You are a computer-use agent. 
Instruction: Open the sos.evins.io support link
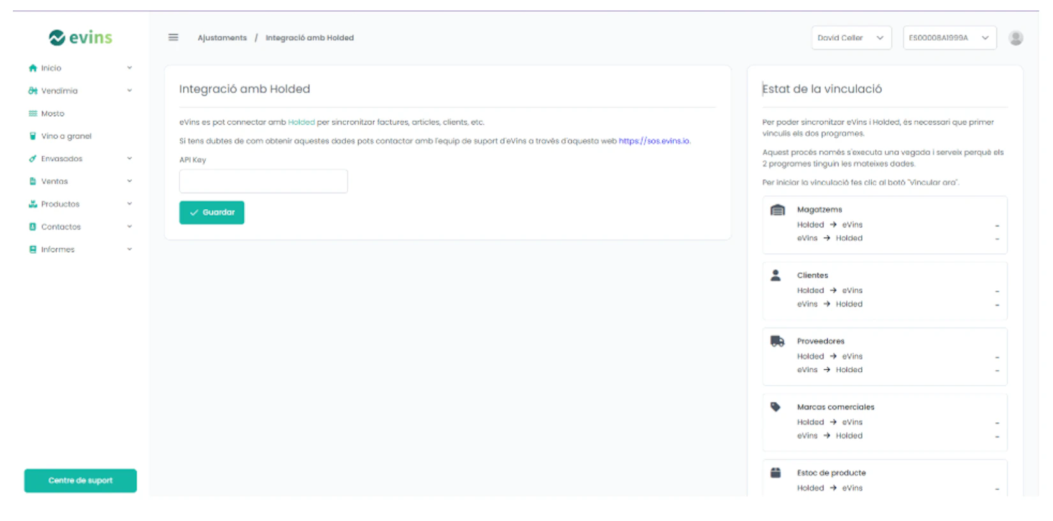pos(654,141)
